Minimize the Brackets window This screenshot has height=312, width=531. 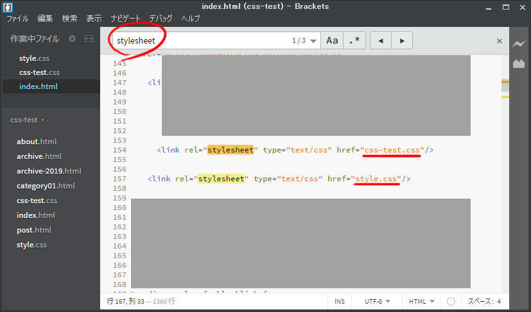(x=489, y=8)
